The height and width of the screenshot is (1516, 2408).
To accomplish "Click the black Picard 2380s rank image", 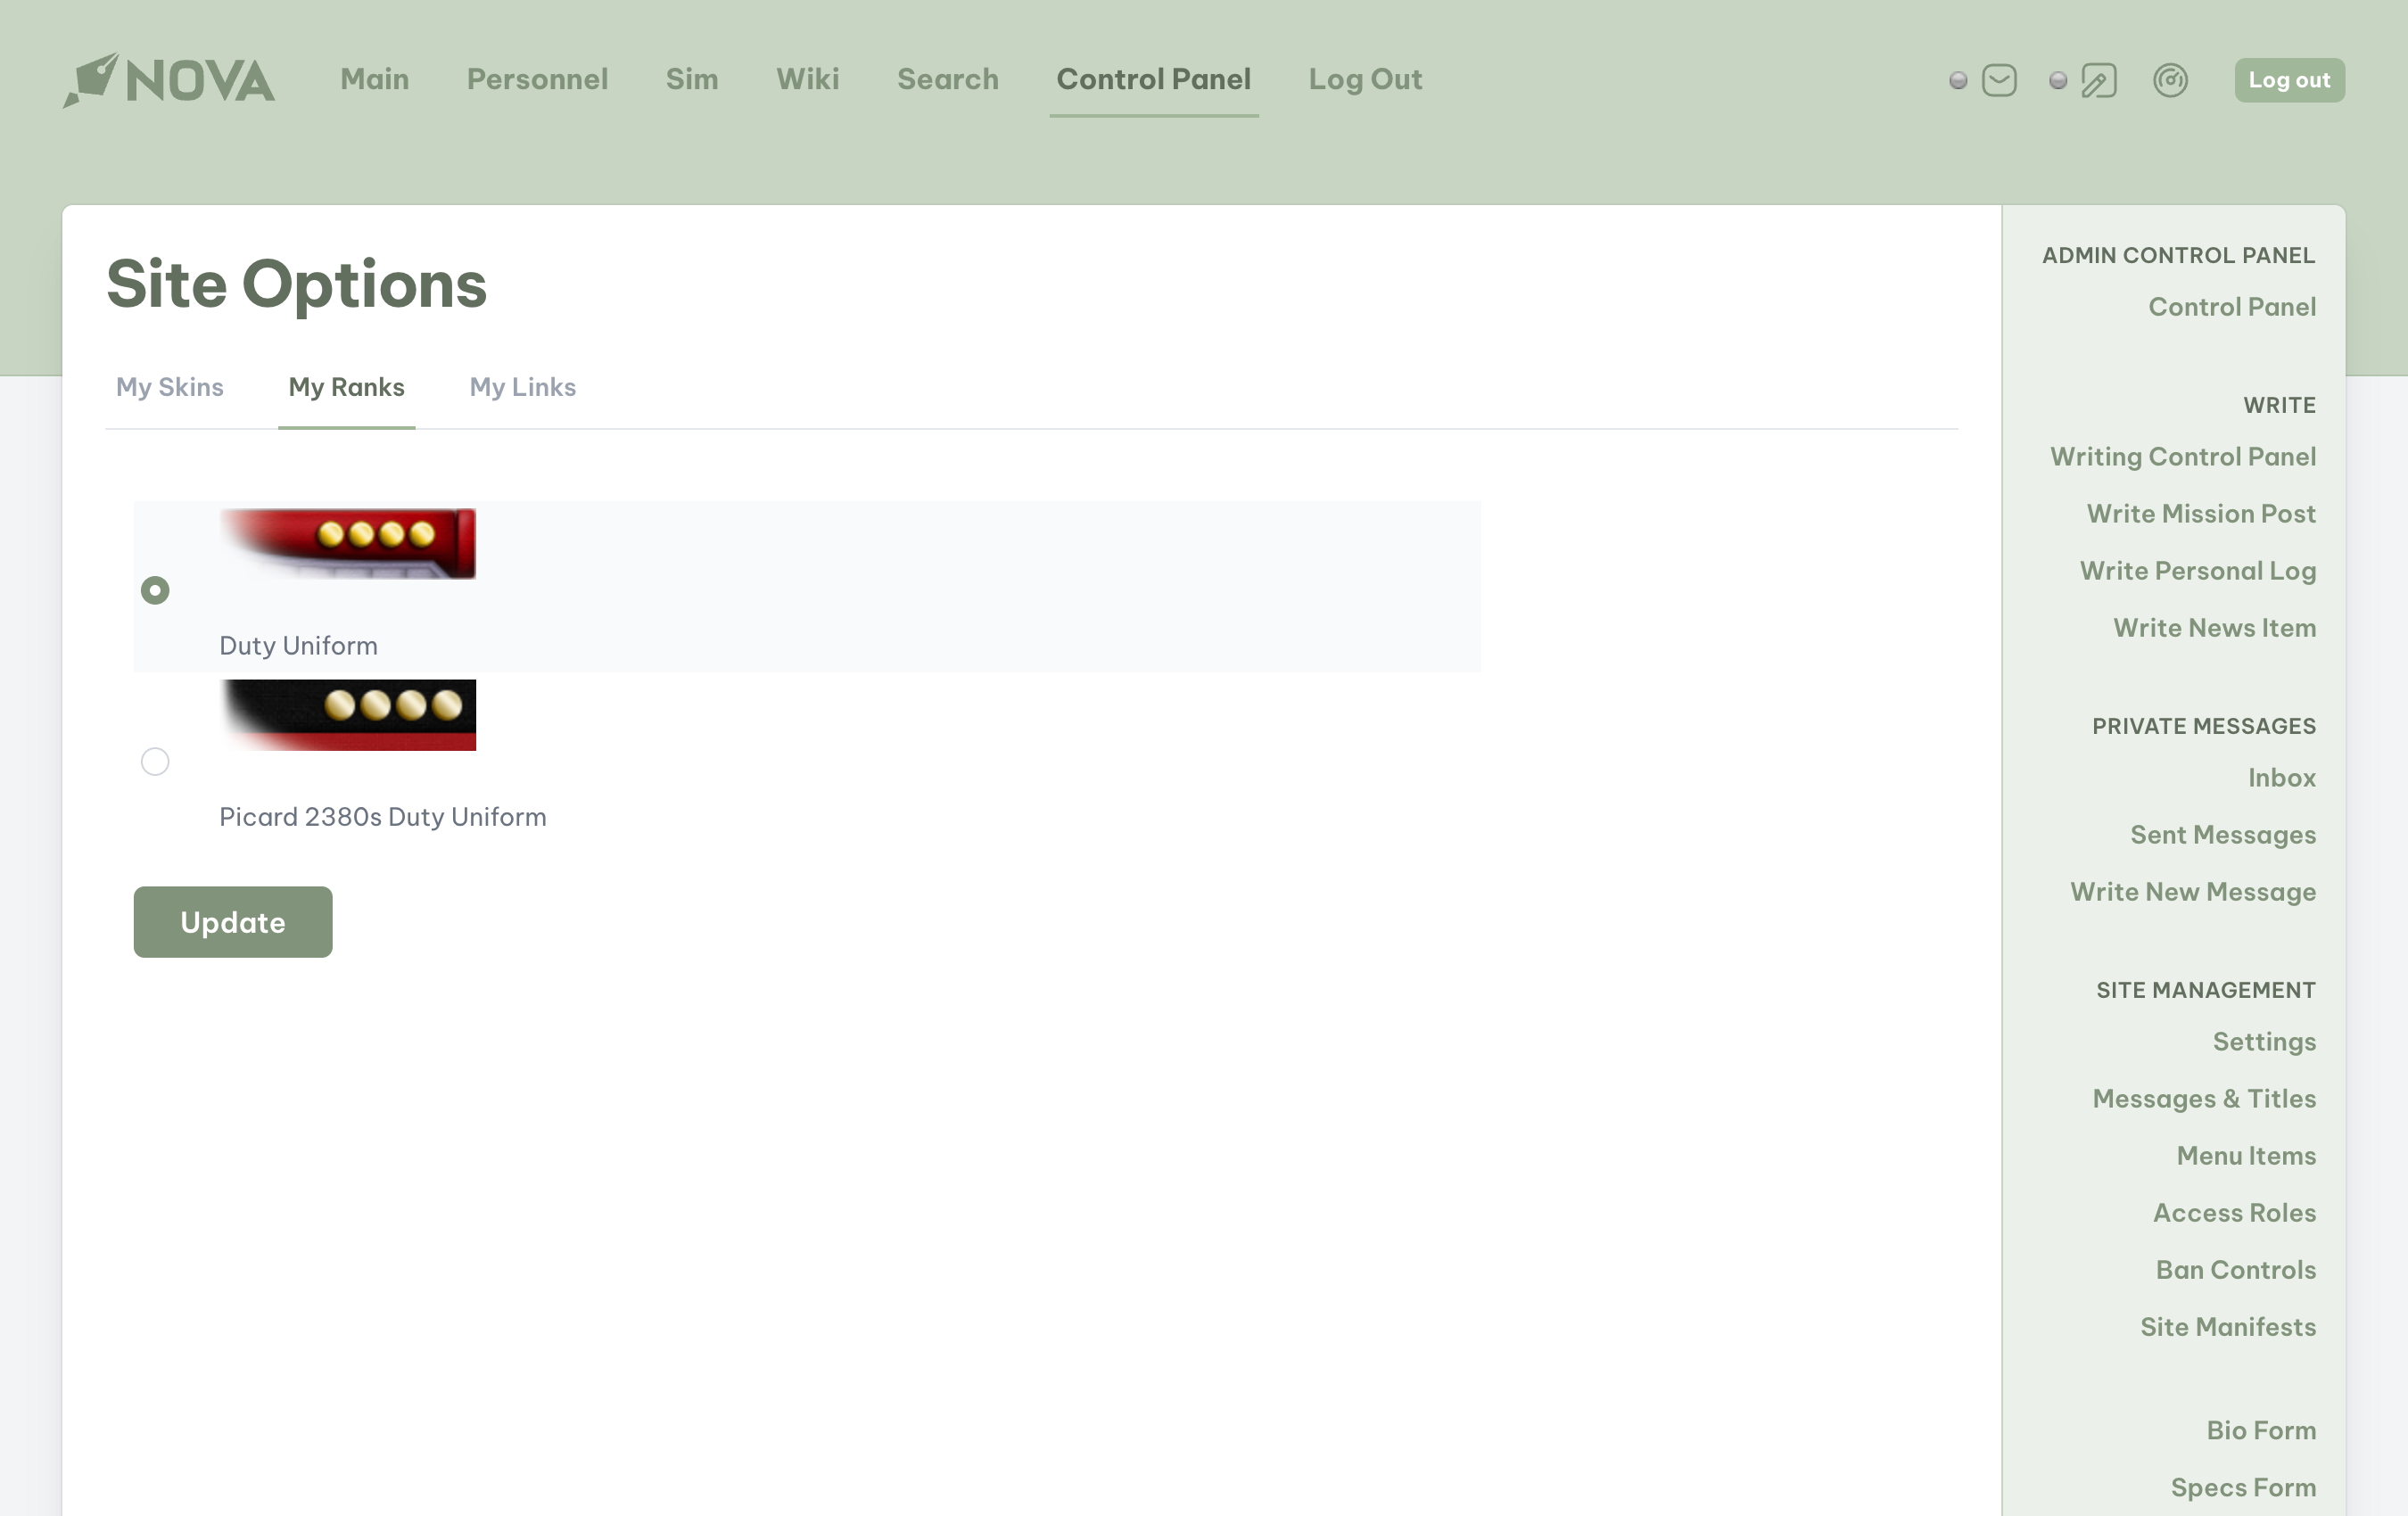I will click(348, 715).
